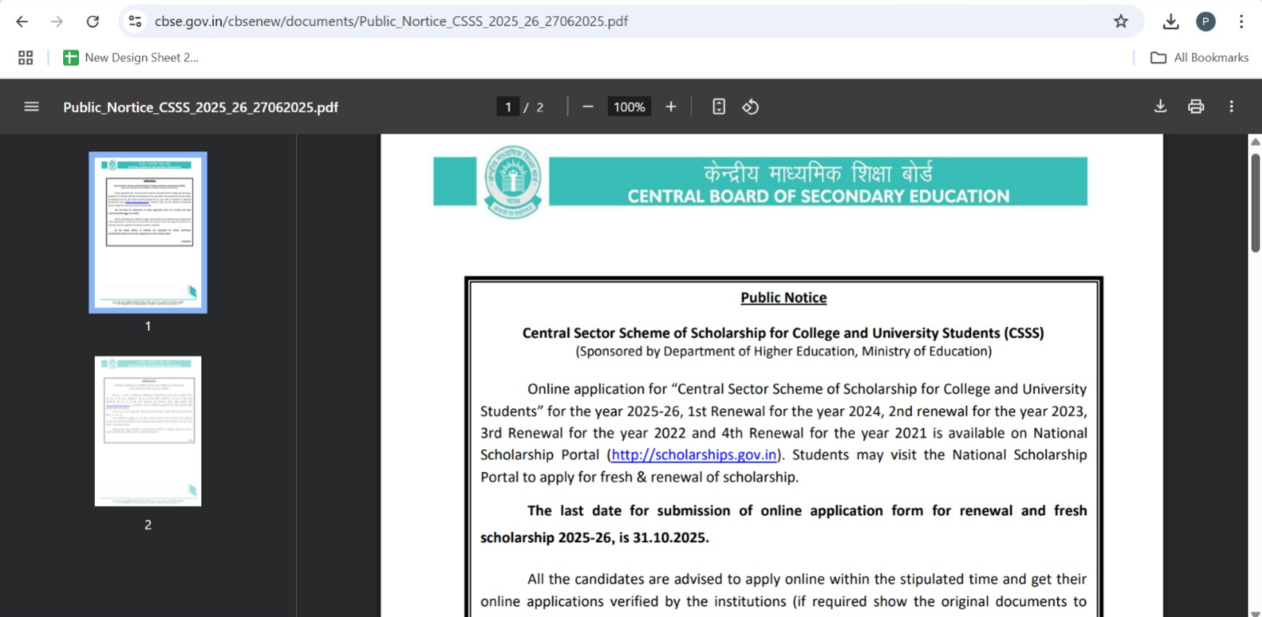Rotate the PDF counterclockwise
The width and height of the screenshot is (1262, 617).
click(x=750, y=106)
